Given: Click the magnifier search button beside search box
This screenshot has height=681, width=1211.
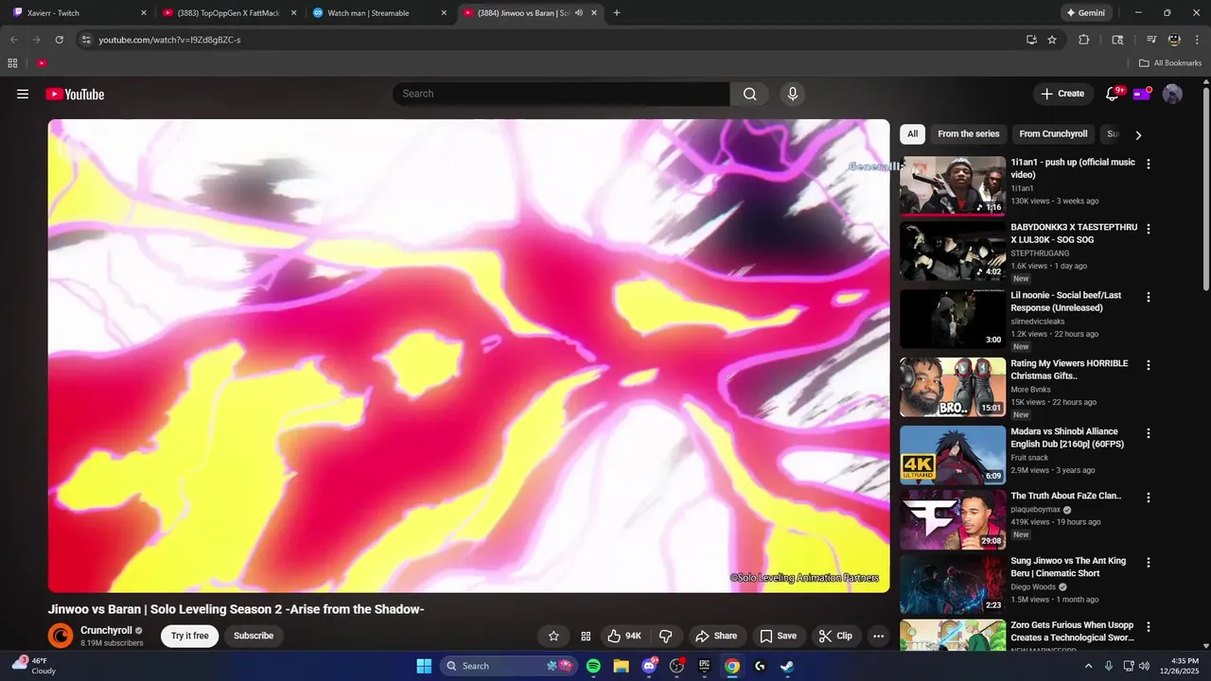Looking at the screenshot, I should [x=749, y=94].
